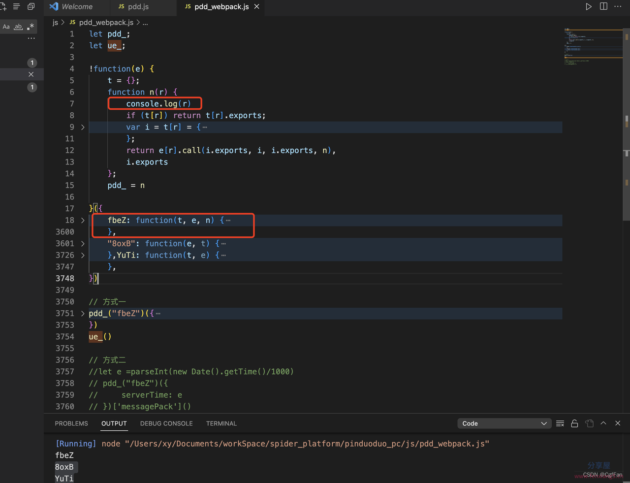This screenshot has height=483, width=630.
Task: Click the ue_() call on line 3754
Action: (100, 337)
